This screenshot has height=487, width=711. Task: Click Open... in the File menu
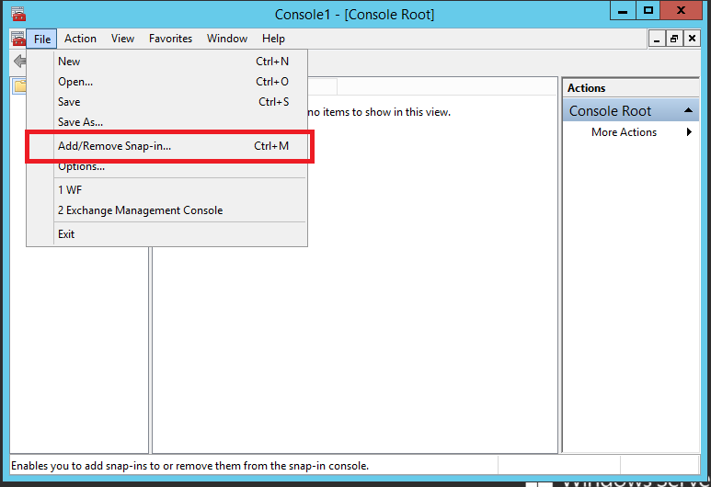tap(75, 82)
